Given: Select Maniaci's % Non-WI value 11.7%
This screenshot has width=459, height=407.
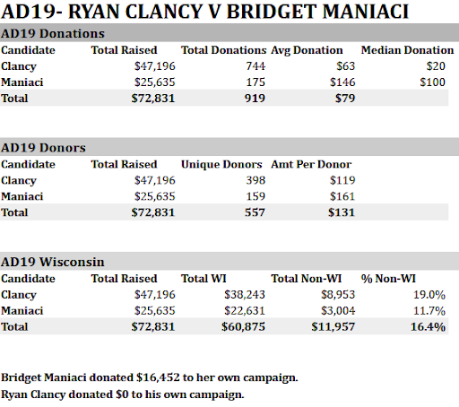Looking at the screenshot, I should click(x=429, y=311).
